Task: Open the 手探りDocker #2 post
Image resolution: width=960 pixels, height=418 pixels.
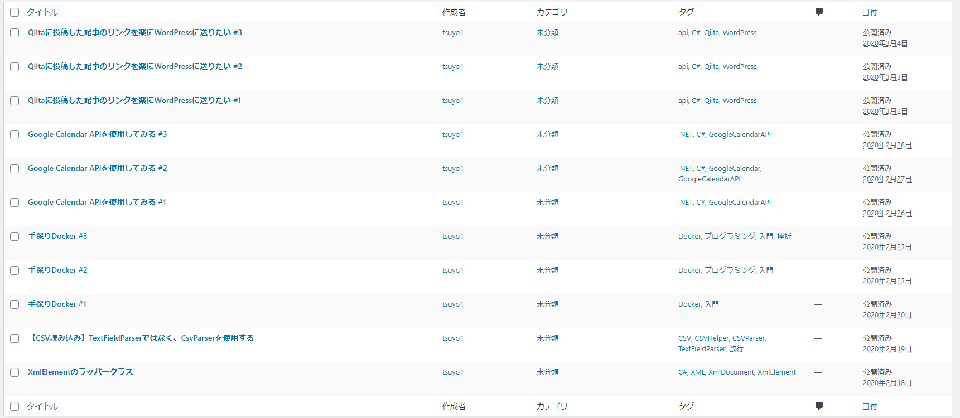Action: 57,270
